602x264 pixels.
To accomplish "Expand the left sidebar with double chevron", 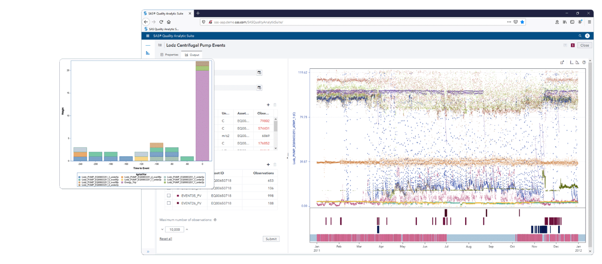I will 148,251.
